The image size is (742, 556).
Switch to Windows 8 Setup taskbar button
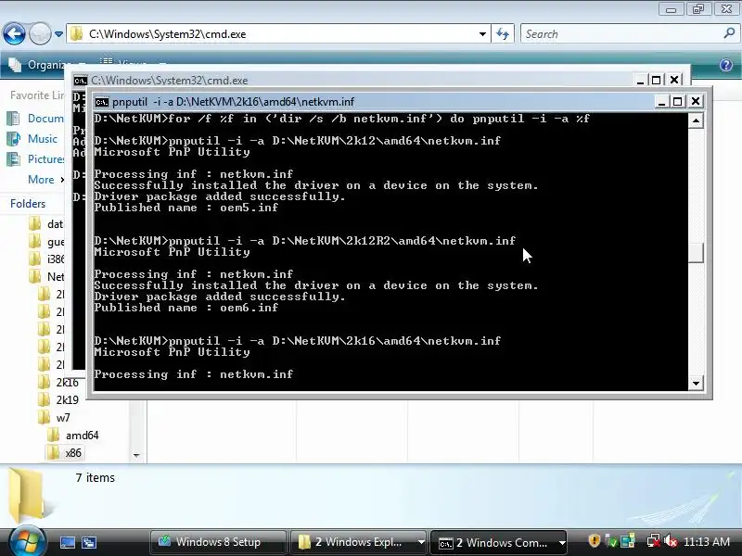(218, 542)
